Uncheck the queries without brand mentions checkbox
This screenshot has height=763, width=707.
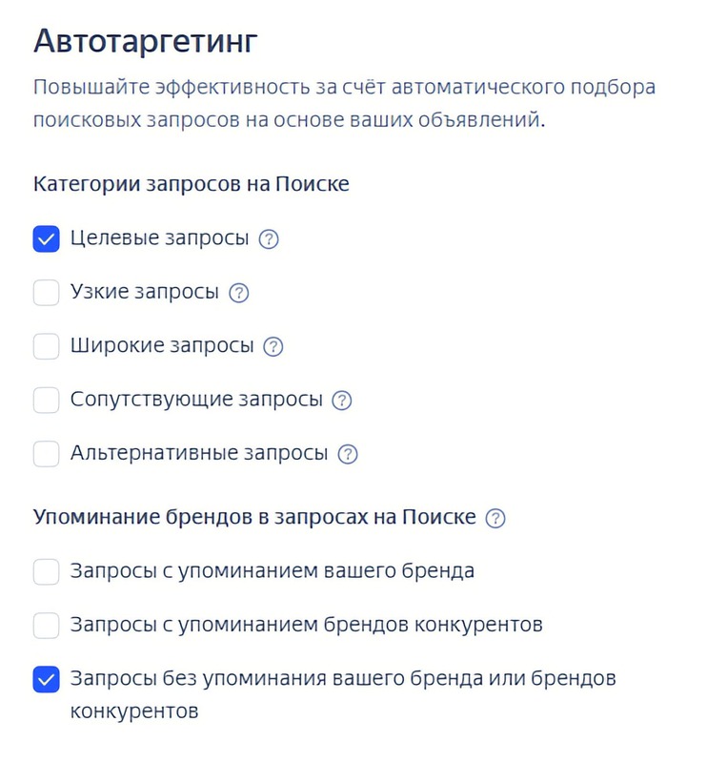[47, 680]
